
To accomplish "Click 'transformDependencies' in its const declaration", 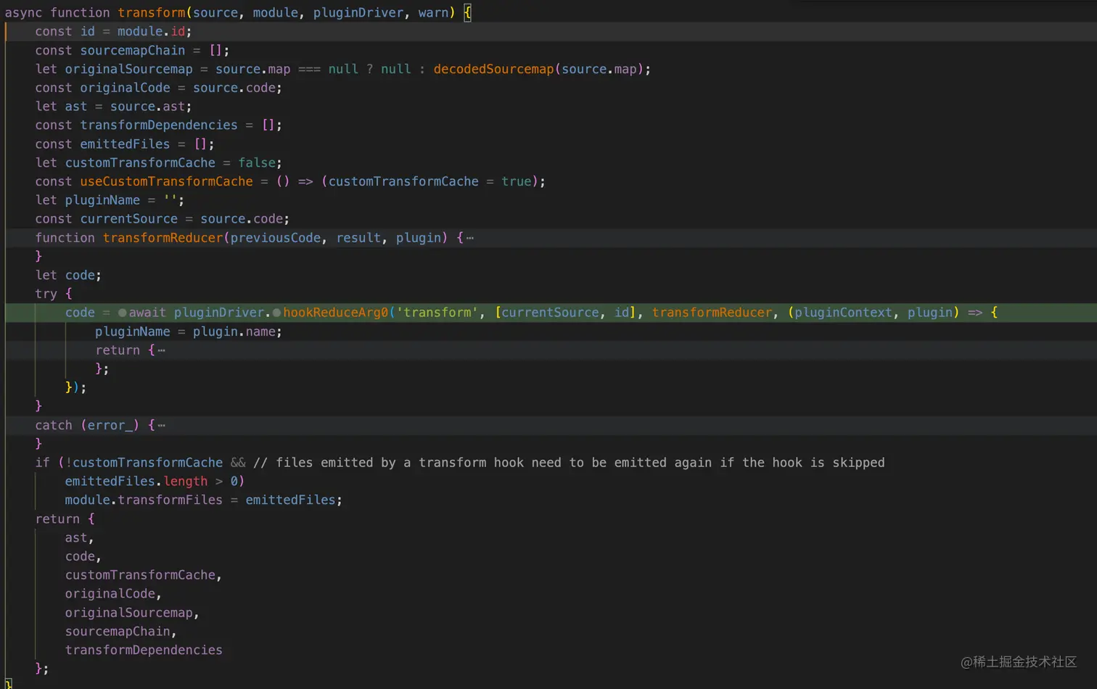I will [x=159, y=125].
